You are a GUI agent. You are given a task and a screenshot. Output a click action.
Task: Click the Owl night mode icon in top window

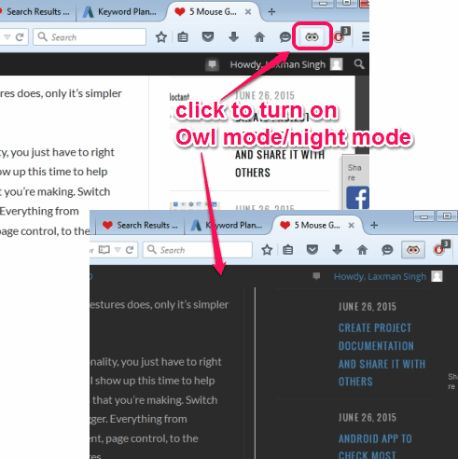click(312, 37)
